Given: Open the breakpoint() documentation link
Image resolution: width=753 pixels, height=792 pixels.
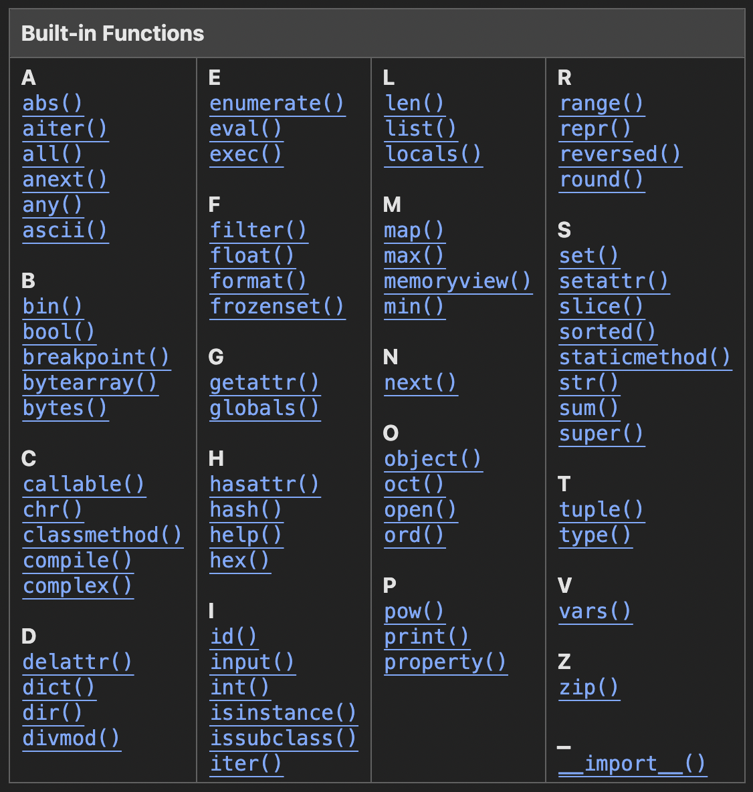Looking at the screenshot, I should 96,358.
